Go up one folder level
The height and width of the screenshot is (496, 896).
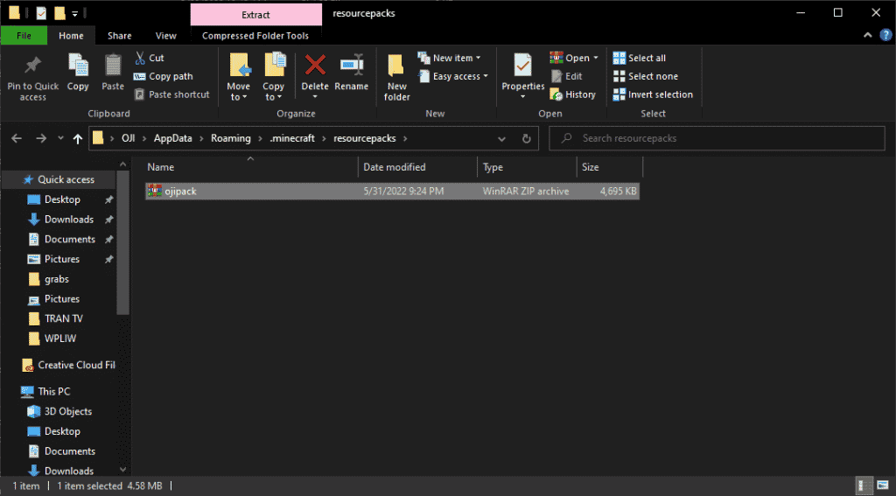click(x=78, y=138)
